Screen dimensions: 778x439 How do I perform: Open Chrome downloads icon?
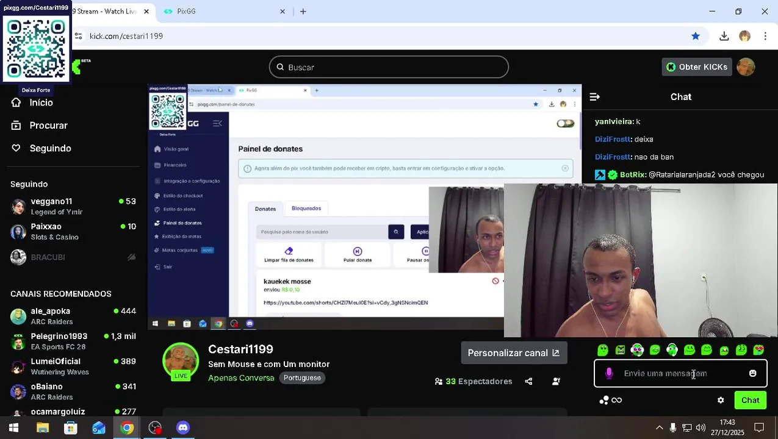[724, 36]
